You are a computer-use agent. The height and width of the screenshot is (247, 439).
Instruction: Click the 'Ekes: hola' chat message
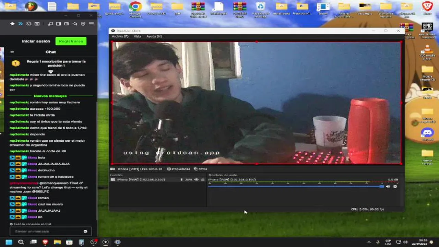point(27,157)
